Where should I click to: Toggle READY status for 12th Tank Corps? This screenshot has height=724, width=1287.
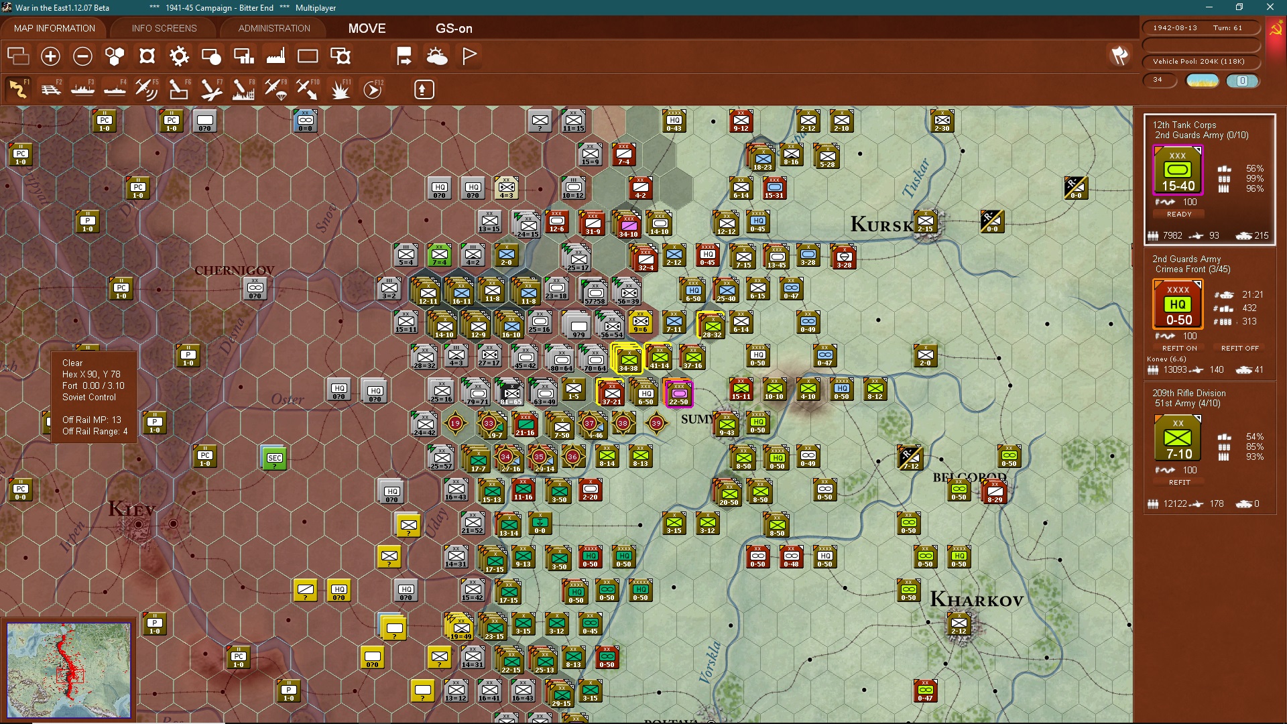[1179, 215]
